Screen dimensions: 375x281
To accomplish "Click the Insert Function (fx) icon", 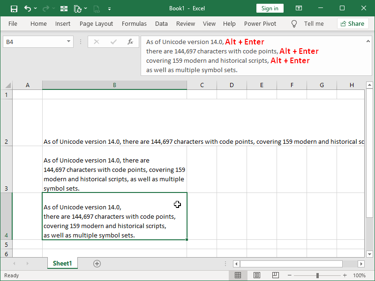I will (x=130, y=41).
